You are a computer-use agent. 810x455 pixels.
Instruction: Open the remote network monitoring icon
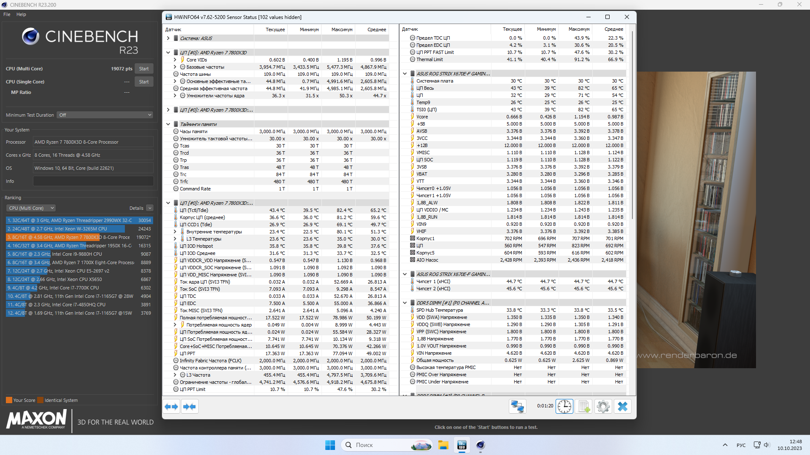tap(517, 407)
